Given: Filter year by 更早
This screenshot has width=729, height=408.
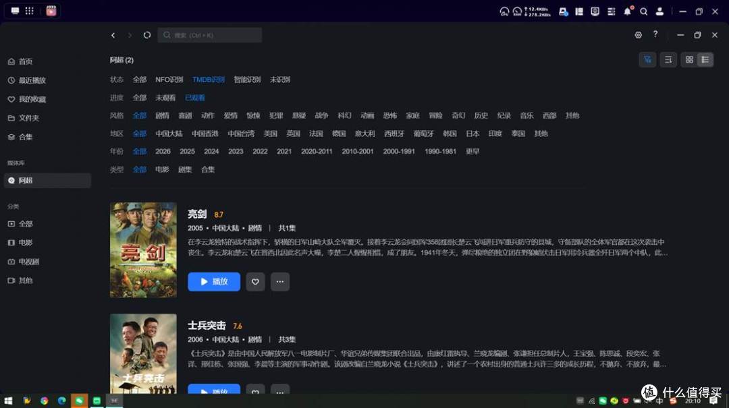Looking at the screenshot, I should (x=473, y=152).
